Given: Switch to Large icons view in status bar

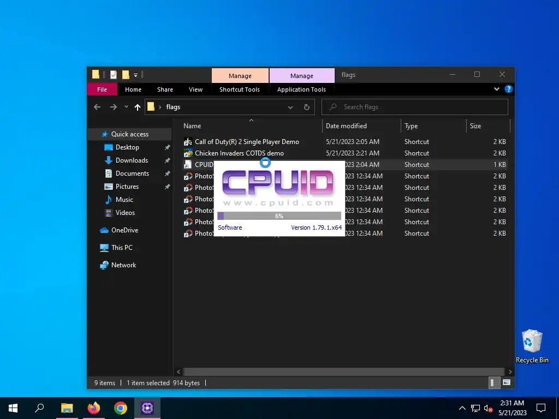Looking at the screenshot, I should (x=506, y=383).
